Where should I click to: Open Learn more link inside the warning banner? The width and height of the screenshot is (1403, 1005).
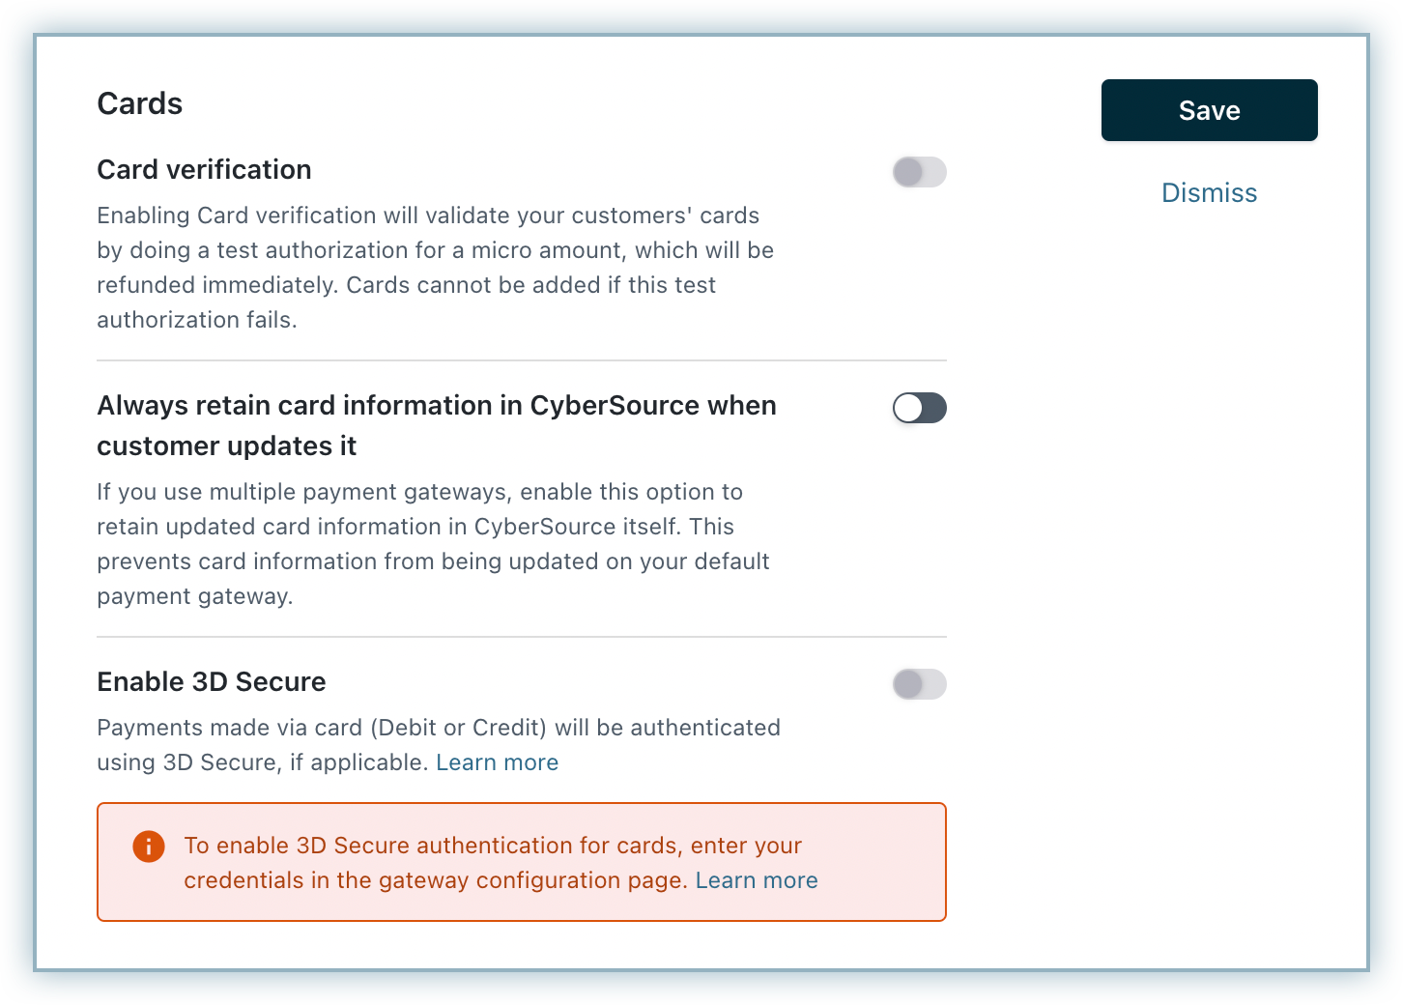757,880
